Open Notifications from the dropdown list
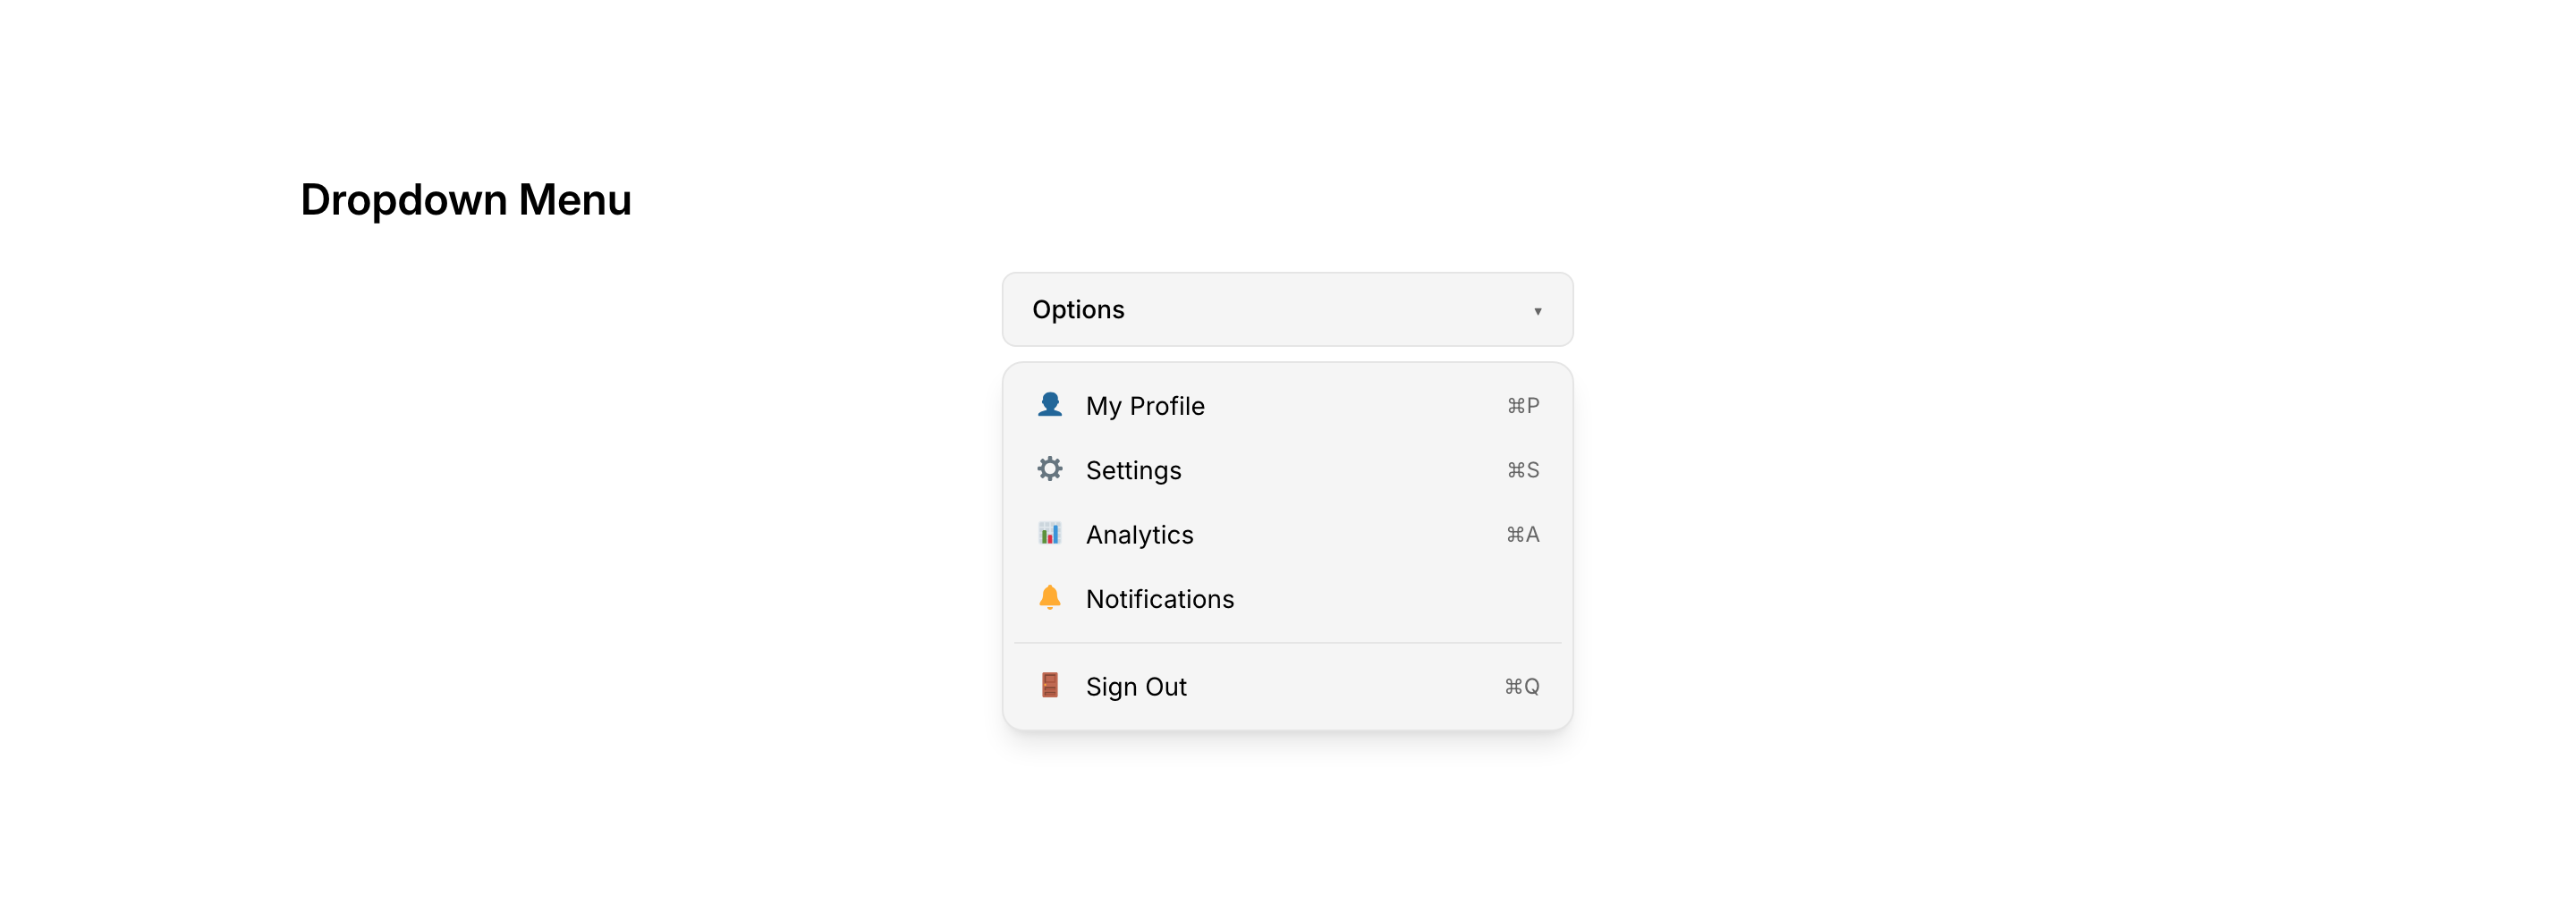The image size is (2576, 903). coord(1159,599)
